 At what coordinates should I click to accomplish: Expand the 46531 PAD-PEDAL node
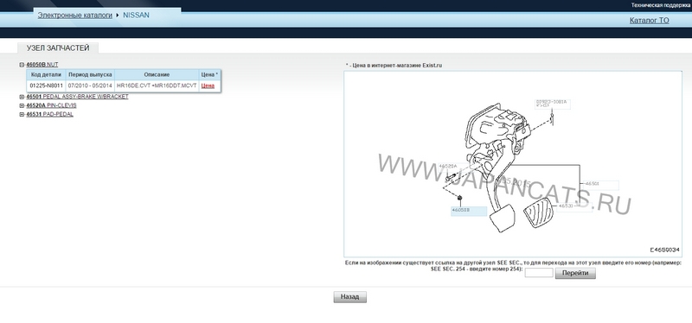pos(22,115)
